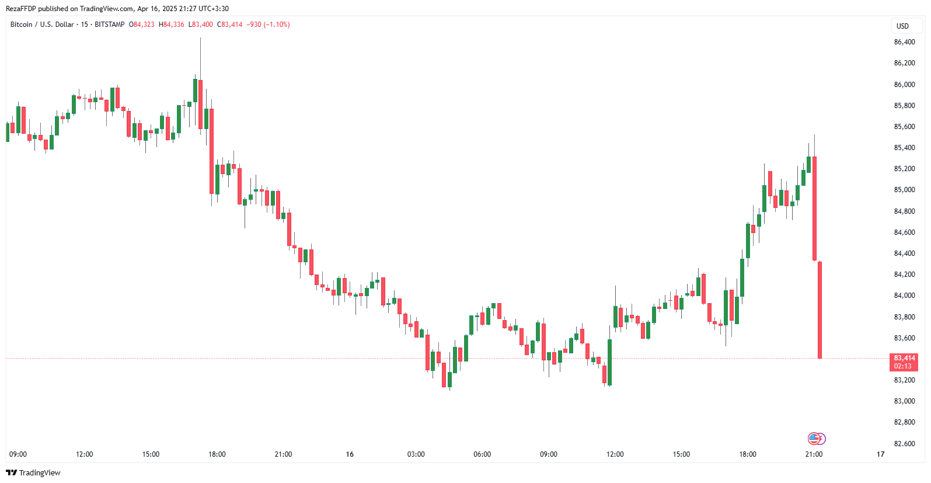Click the 82,600 level on price scale

904,443
